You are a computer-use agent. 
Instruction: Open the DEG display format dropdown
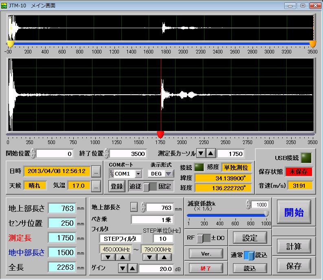(x=169, y=173)
